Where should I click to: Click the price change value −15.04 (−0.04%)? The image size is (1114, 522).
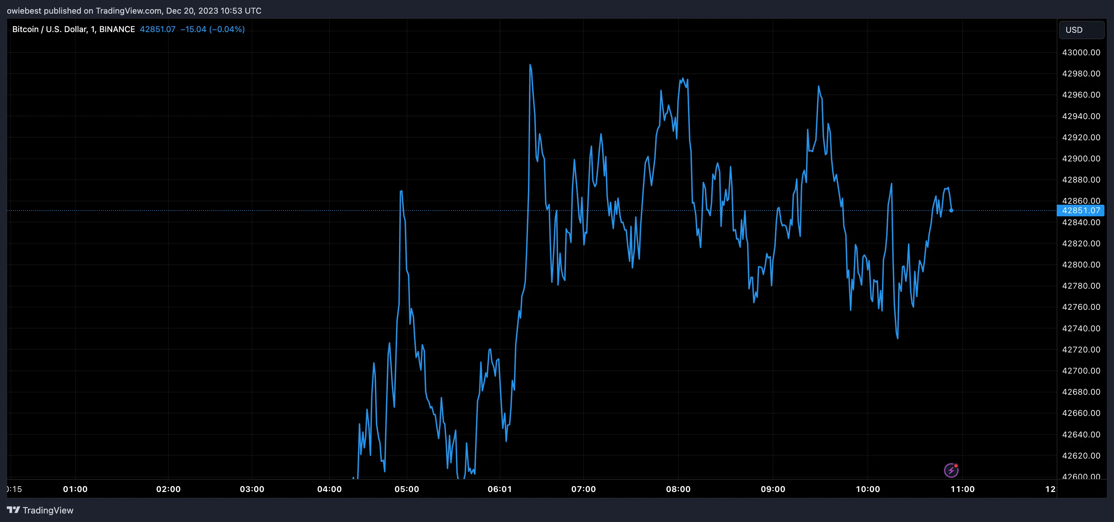click(x=212, y=29)
